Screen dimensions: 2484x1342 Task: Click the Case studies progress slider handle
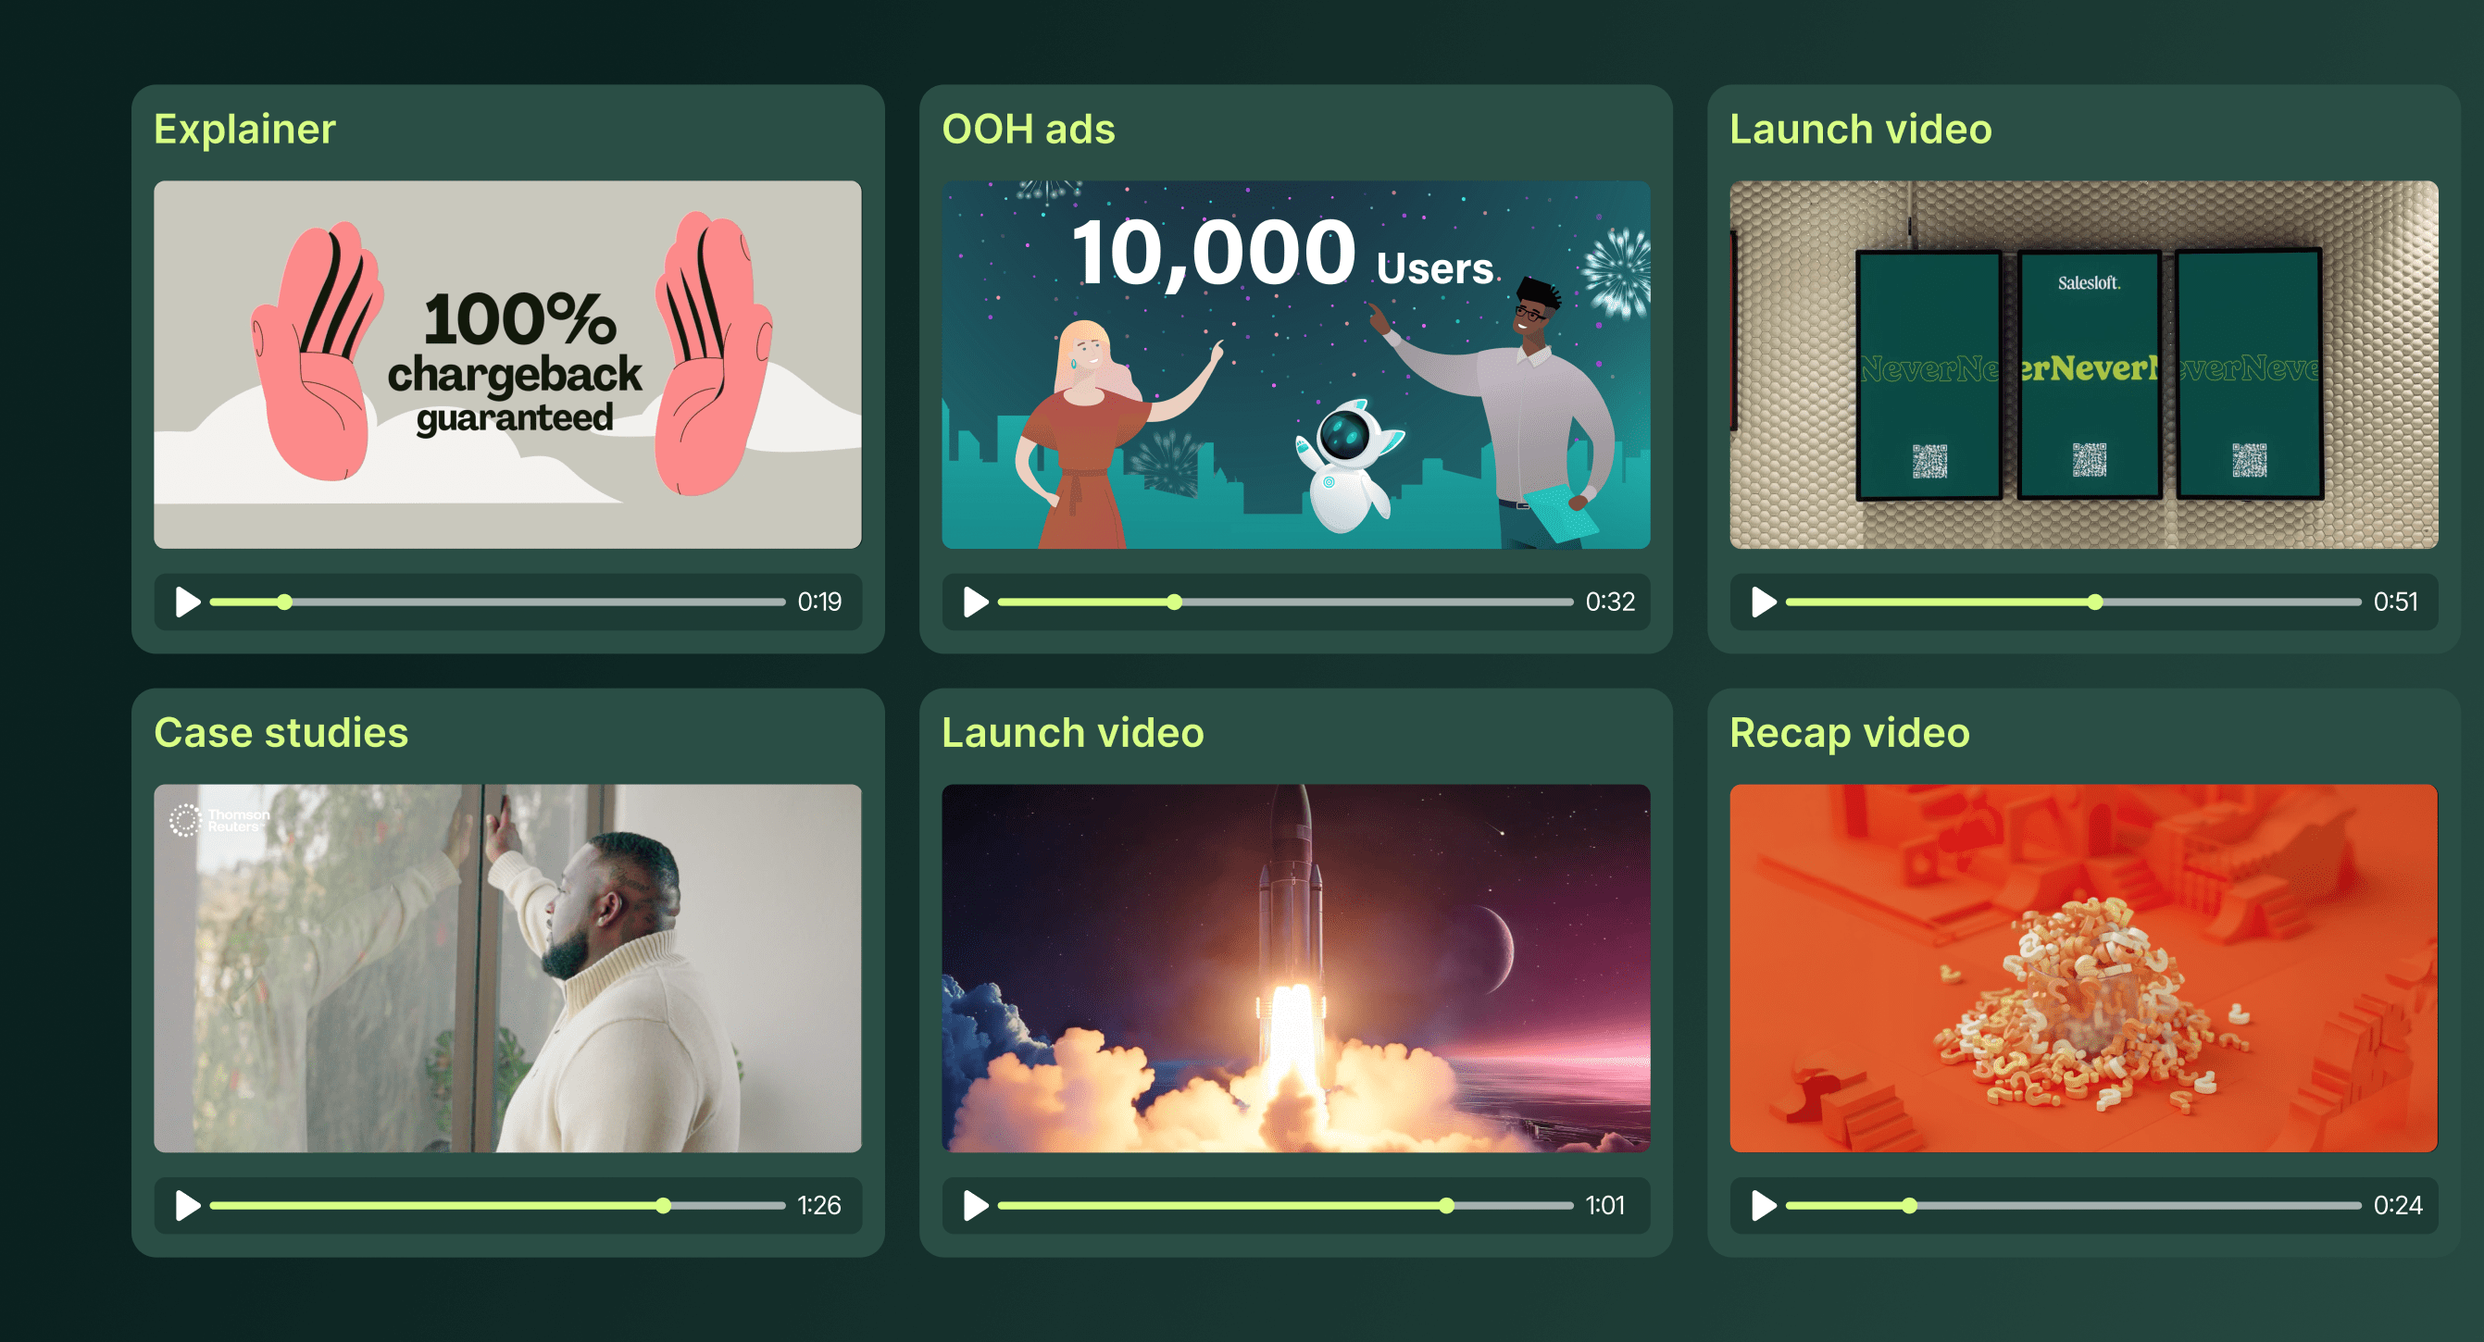[x=664, y=1205]
